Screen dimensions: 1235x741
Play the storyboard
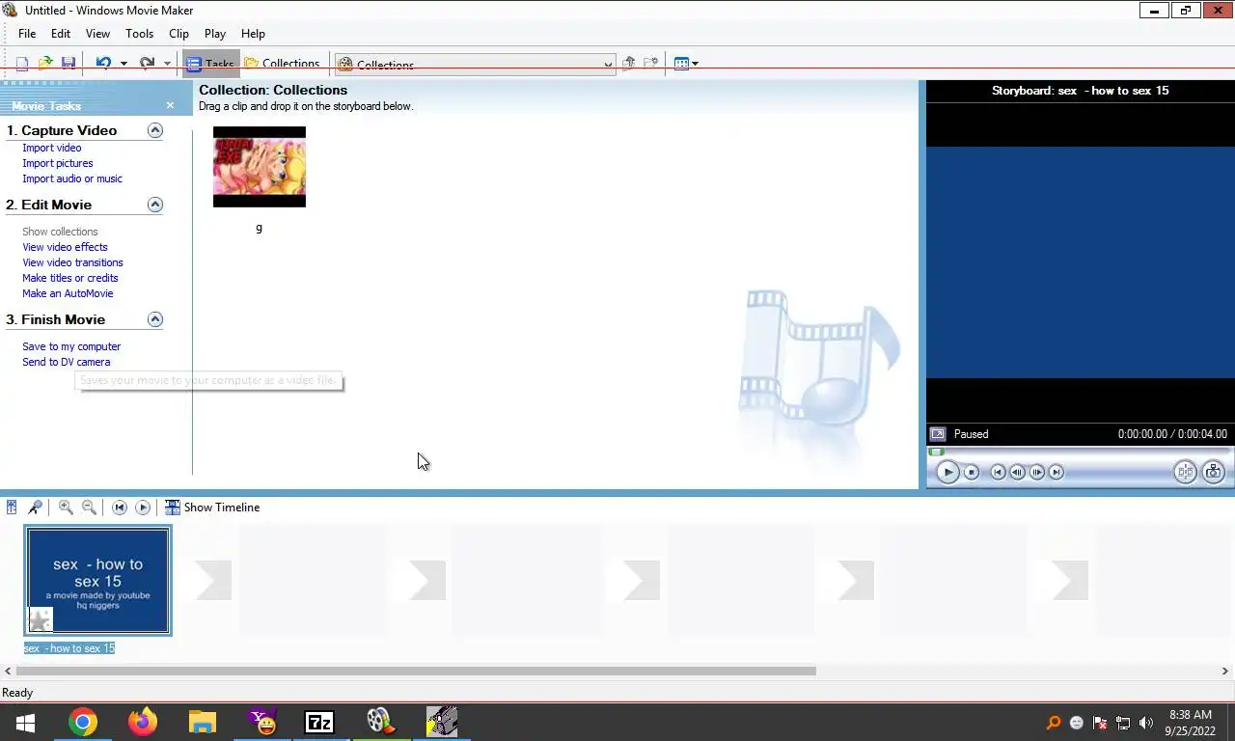[x=143, y=508]
